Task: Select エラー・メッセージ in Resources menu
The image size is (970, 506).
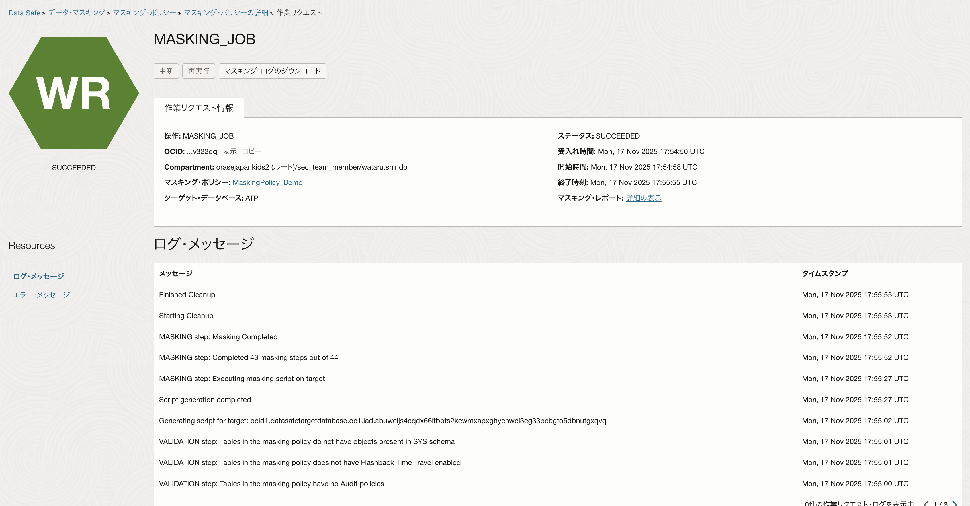Action: pos(41,295)
